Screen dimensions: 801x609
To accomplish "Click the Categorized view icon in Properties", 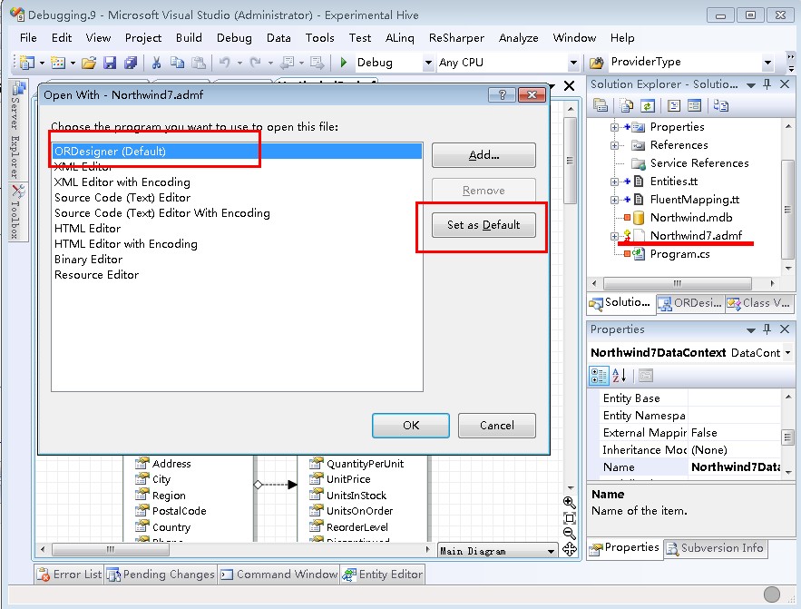I will click(x=599, y=376).
